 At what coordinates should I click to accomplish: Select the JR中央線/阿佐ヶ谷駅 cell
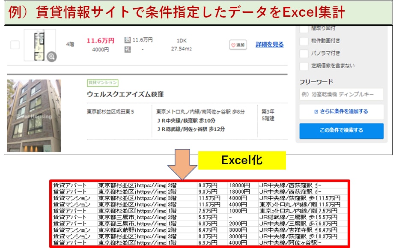pyautogui.click(x=288, y=243)
